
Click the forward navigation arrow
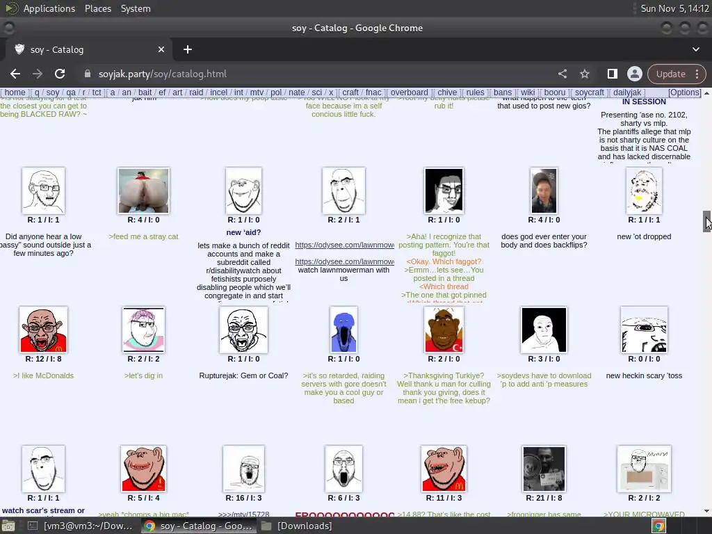38,74
